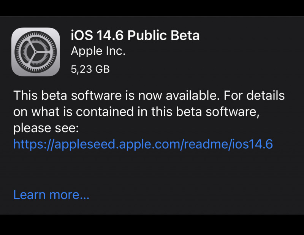Click the center hub of the gear icon
Image resolution: width=304 pixels, height=235 pixels.
click(36, 52)
